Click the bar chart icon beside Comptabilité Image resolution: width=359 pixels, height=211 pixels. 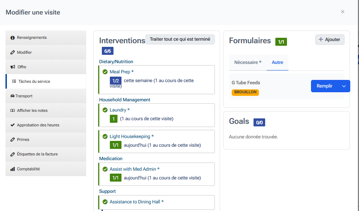[x=13, y=169]
